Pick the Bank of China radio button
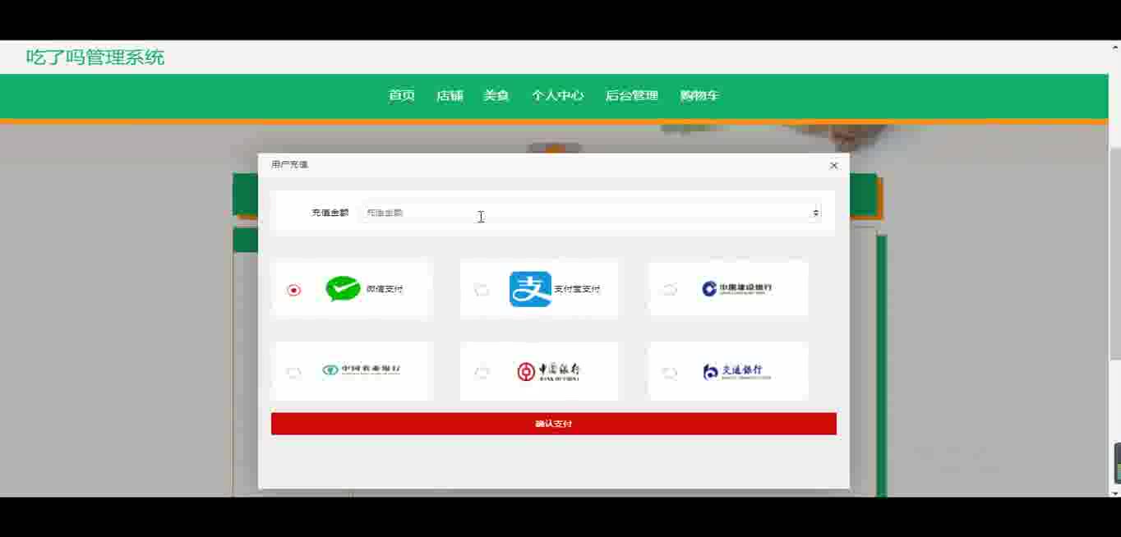 coord(482,373)
